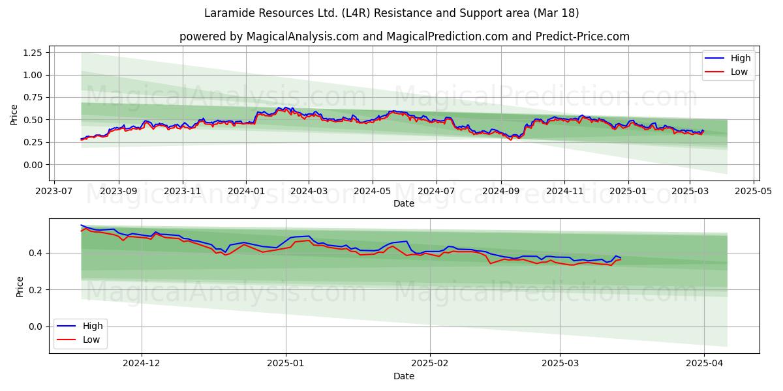Click the bottom chart x-axis label '2025-03'
Image resolution: width=783 pixels, height=391 pixels.
click(x=561, y=364)
